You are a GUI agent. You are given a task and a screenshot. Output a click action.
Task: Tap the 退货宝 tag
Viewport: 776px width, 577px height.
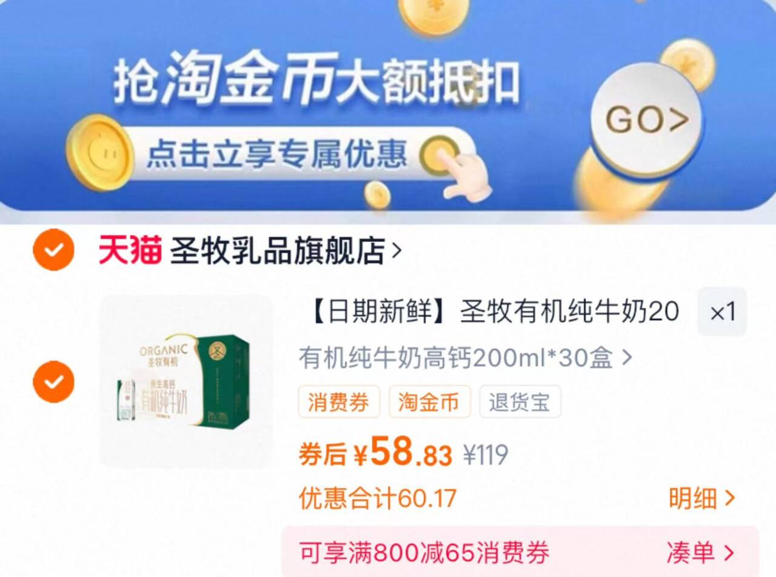520,402
